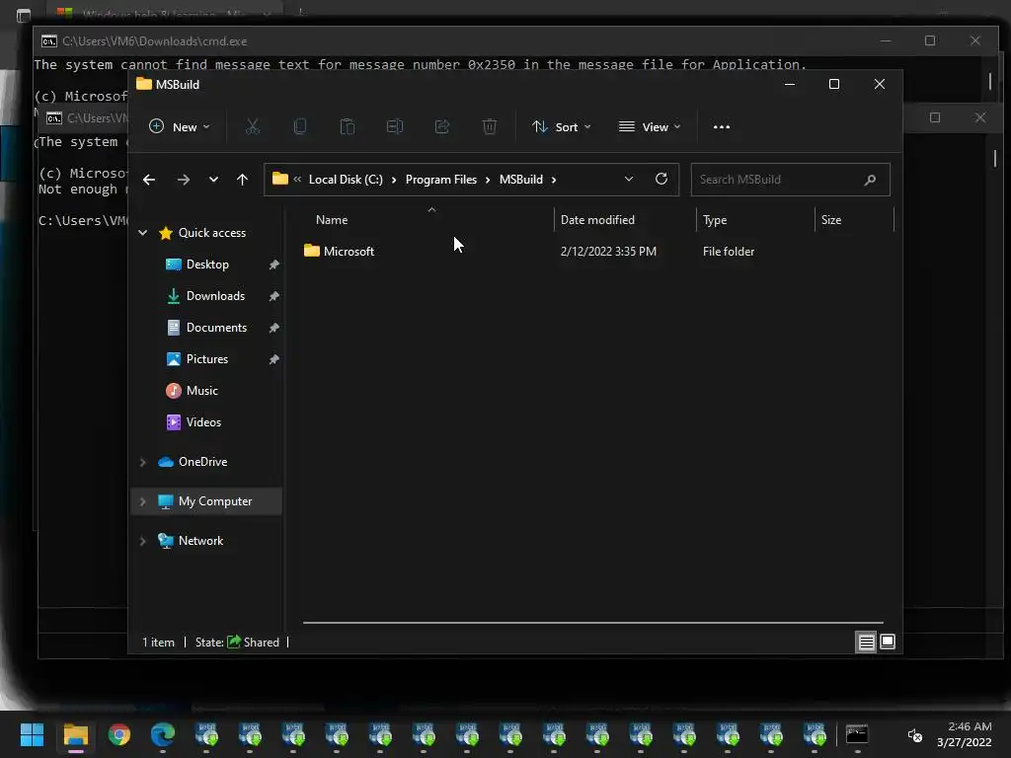Open the View dropdown
The width and height of the screenshot is (1011, 758).
click(650, 127)
